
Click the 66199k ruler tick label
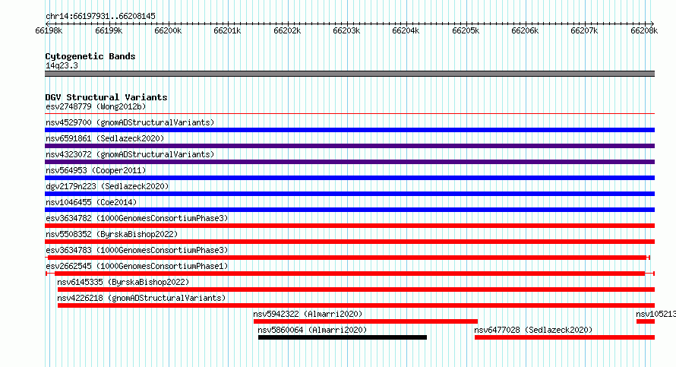click(x=109, y=30)
